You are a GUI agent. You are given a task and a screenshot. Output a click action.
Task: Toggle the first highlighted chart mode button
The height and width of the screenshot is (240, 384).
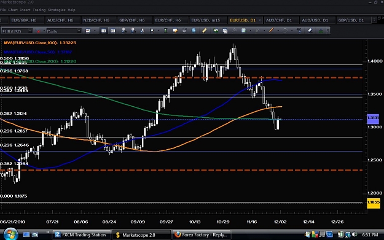104,31
